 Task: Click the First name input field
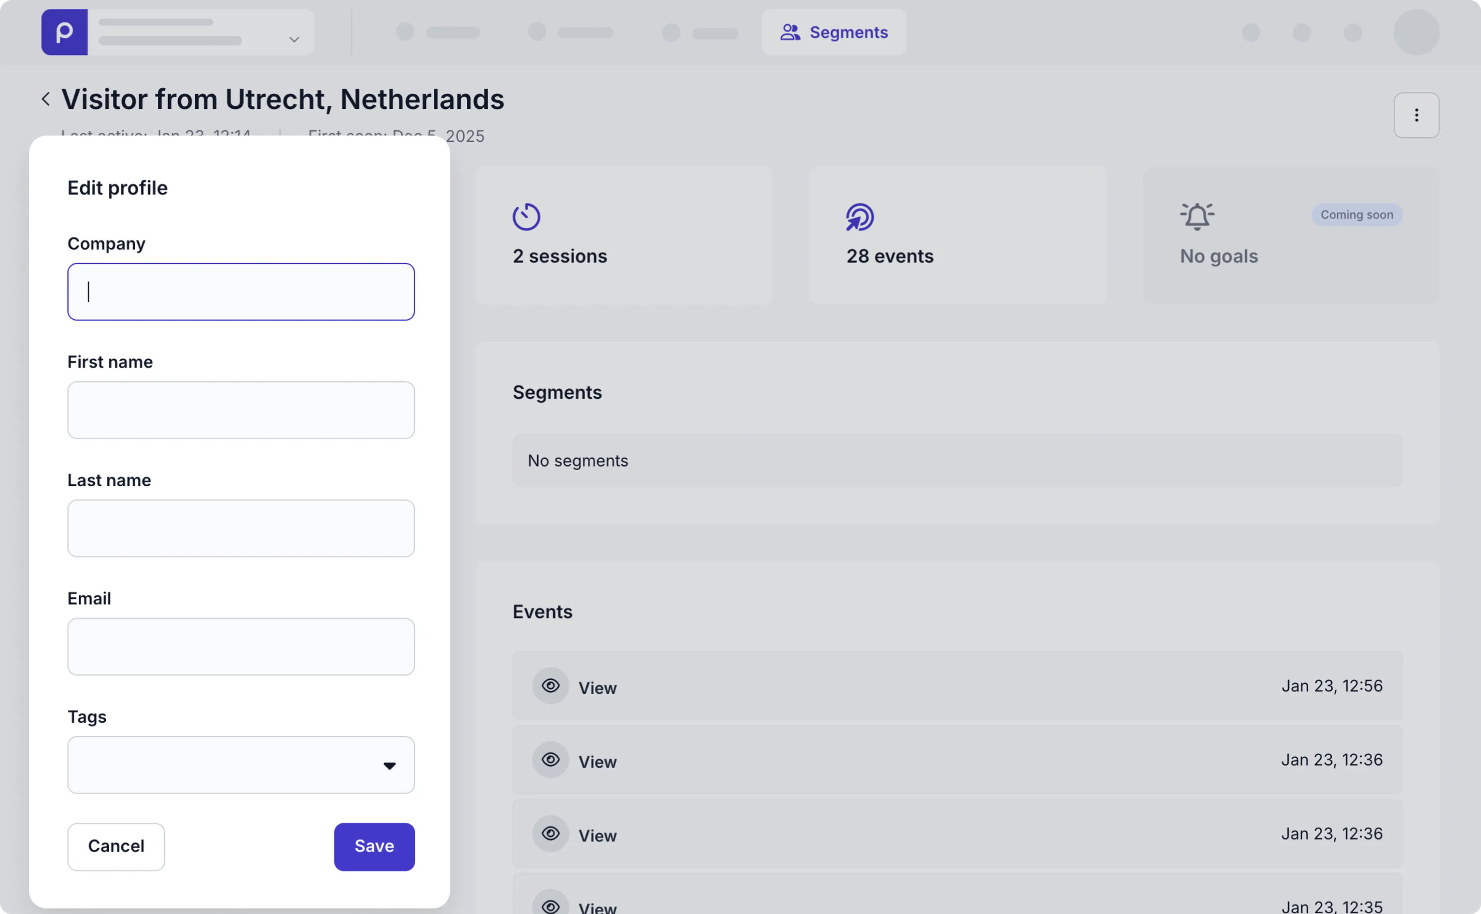point(241,410)
